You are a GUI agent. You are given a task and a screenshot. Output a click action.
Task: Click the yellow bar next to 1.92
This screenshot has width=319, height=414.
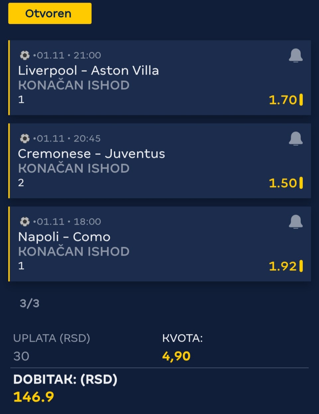(301, 266)
